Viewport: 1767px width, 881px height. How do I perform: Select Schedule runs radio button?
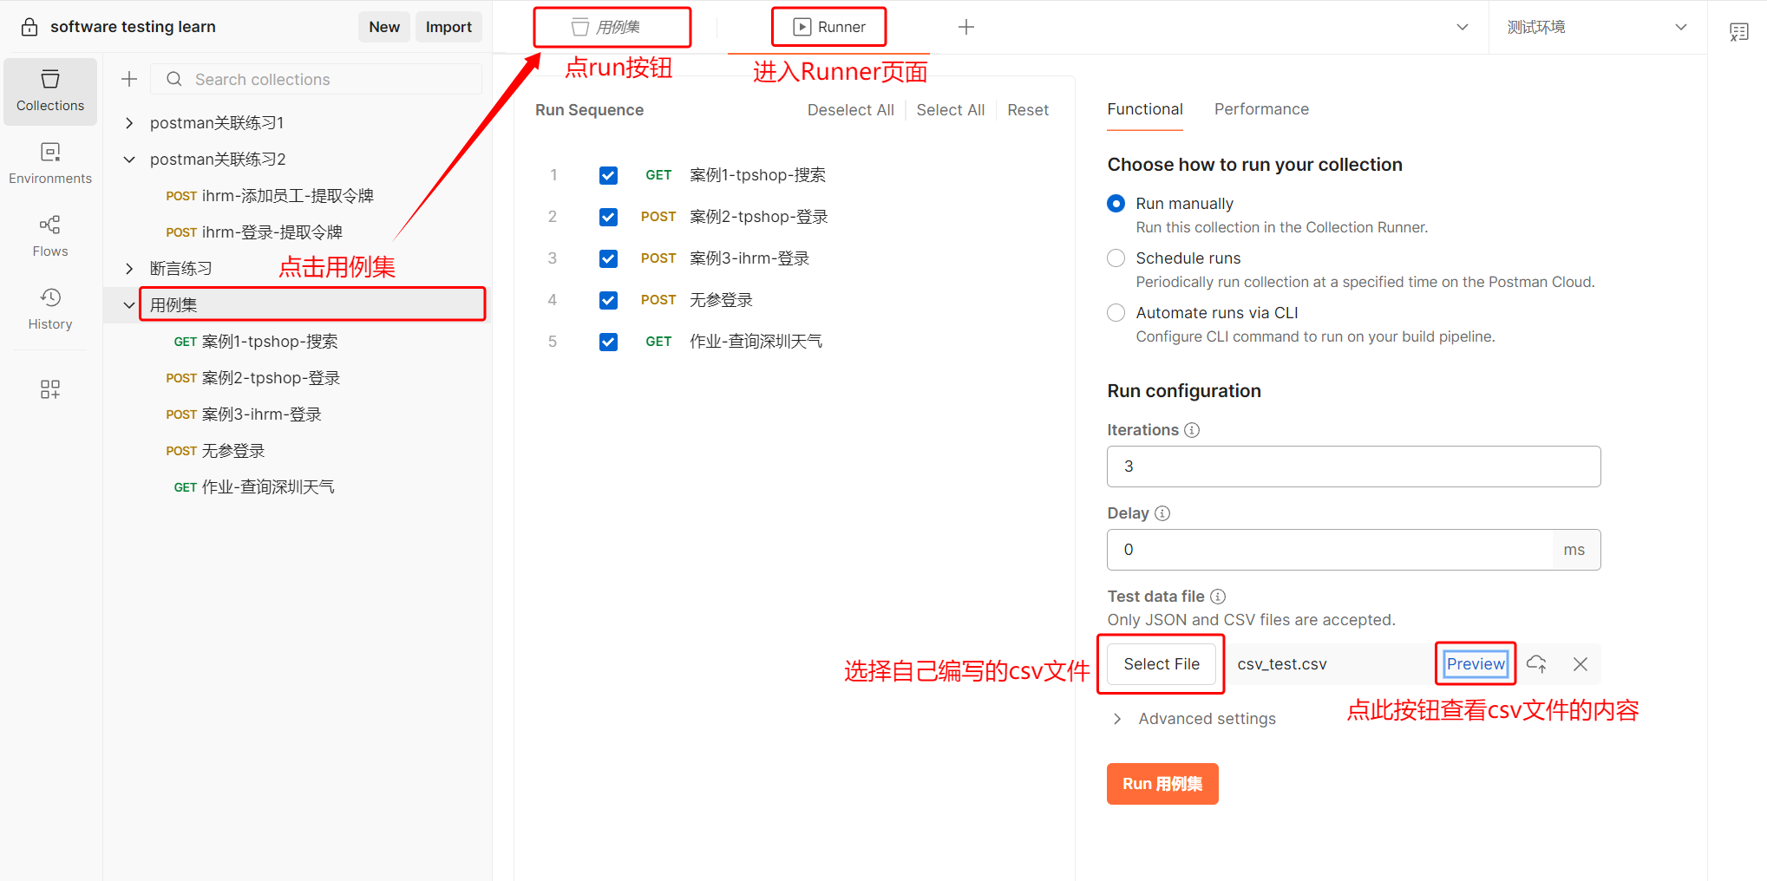point(1116,258)
